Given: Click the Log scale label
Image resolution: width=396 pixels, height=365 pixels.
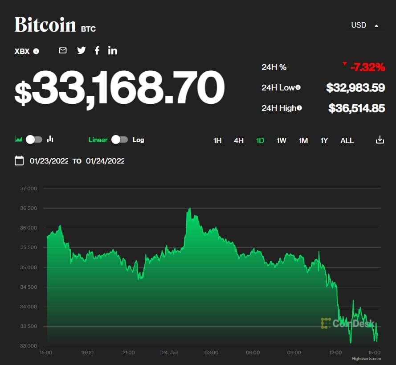Looking at the screenshot, I should (138, 140).
